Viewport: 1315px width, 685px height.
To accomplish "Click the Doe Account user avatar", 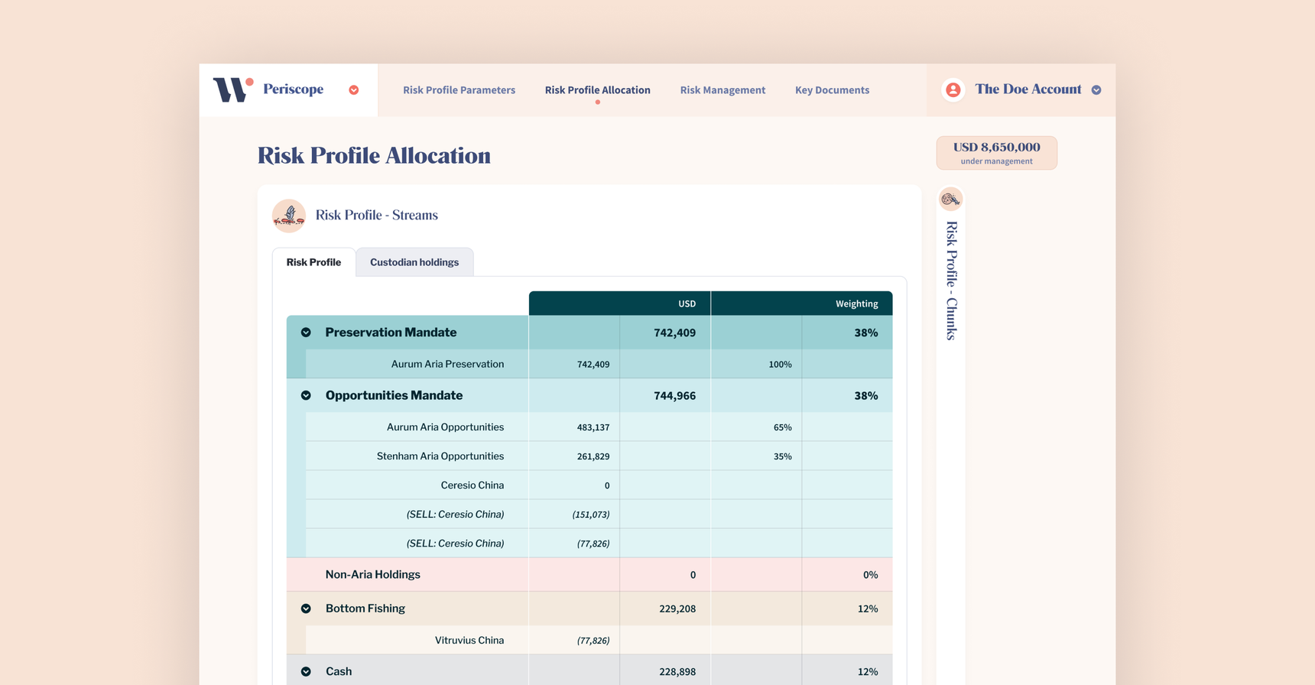I will (953, 90).
